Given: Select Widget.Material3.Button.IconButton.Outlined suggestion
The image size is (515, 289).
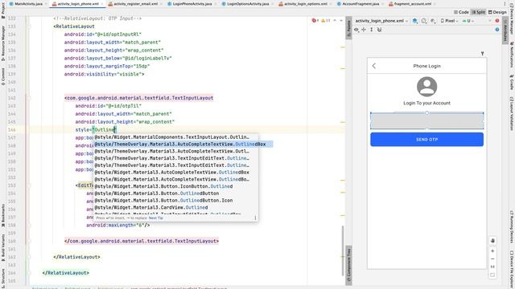Looking at the screenshot, I should point(175,186).
